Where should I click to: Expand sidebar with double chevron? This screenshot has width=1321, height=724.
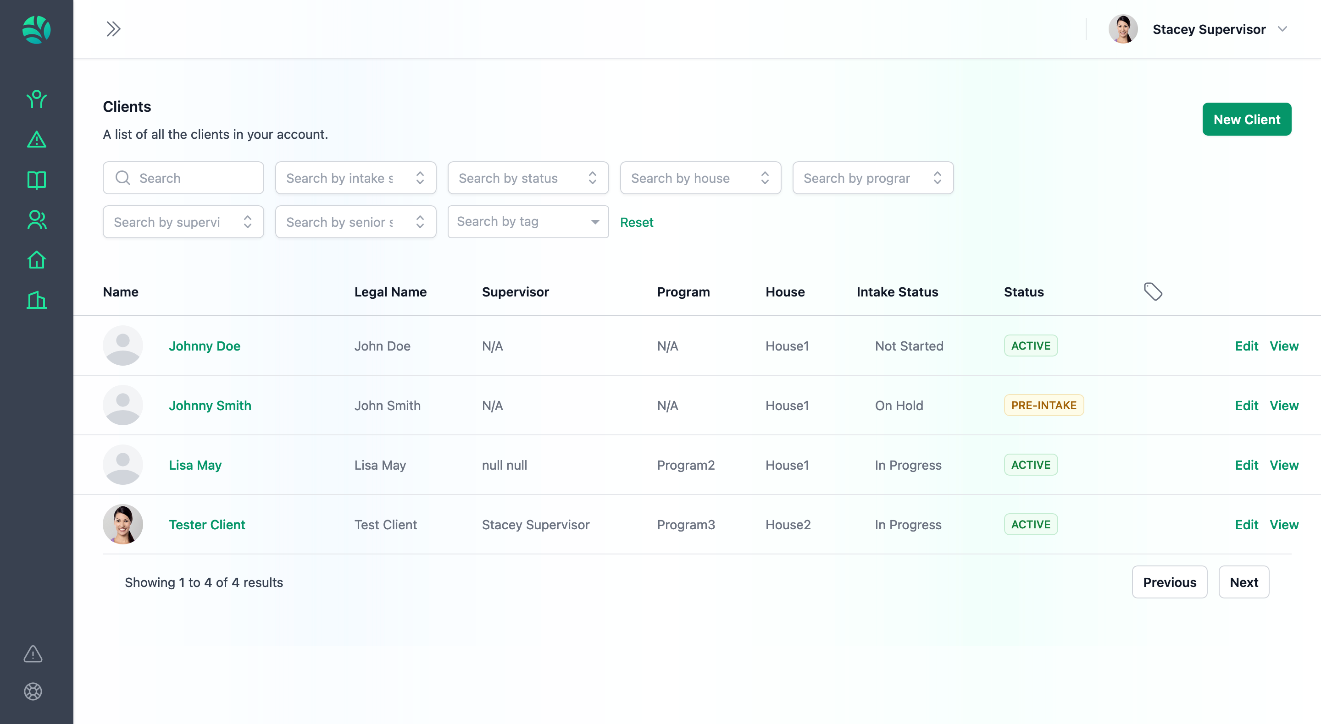pos(113,29)
